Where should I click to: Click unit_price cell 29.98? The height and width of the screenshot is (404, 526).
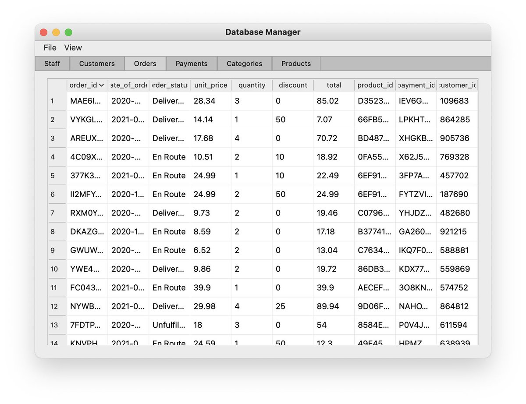[x=211, y=306]
